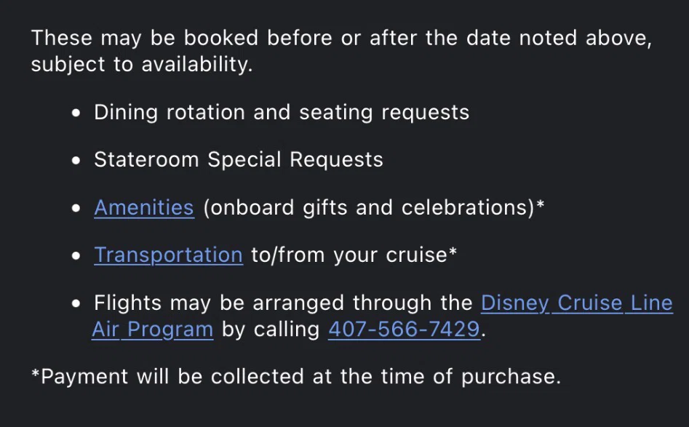The image size is (689, 427).
Task: Click the These may be booked sentence
Action: 341,38
